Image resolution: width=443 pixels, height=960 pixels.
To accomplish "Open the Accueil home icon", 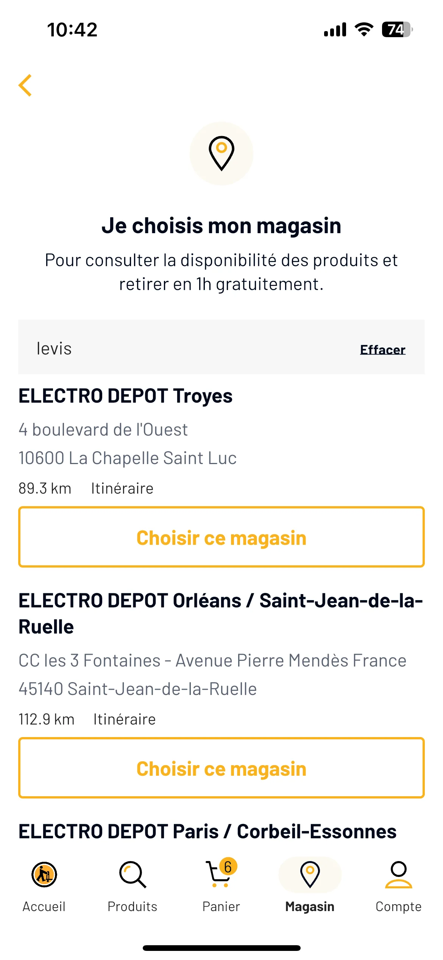I will pos(44,875).
